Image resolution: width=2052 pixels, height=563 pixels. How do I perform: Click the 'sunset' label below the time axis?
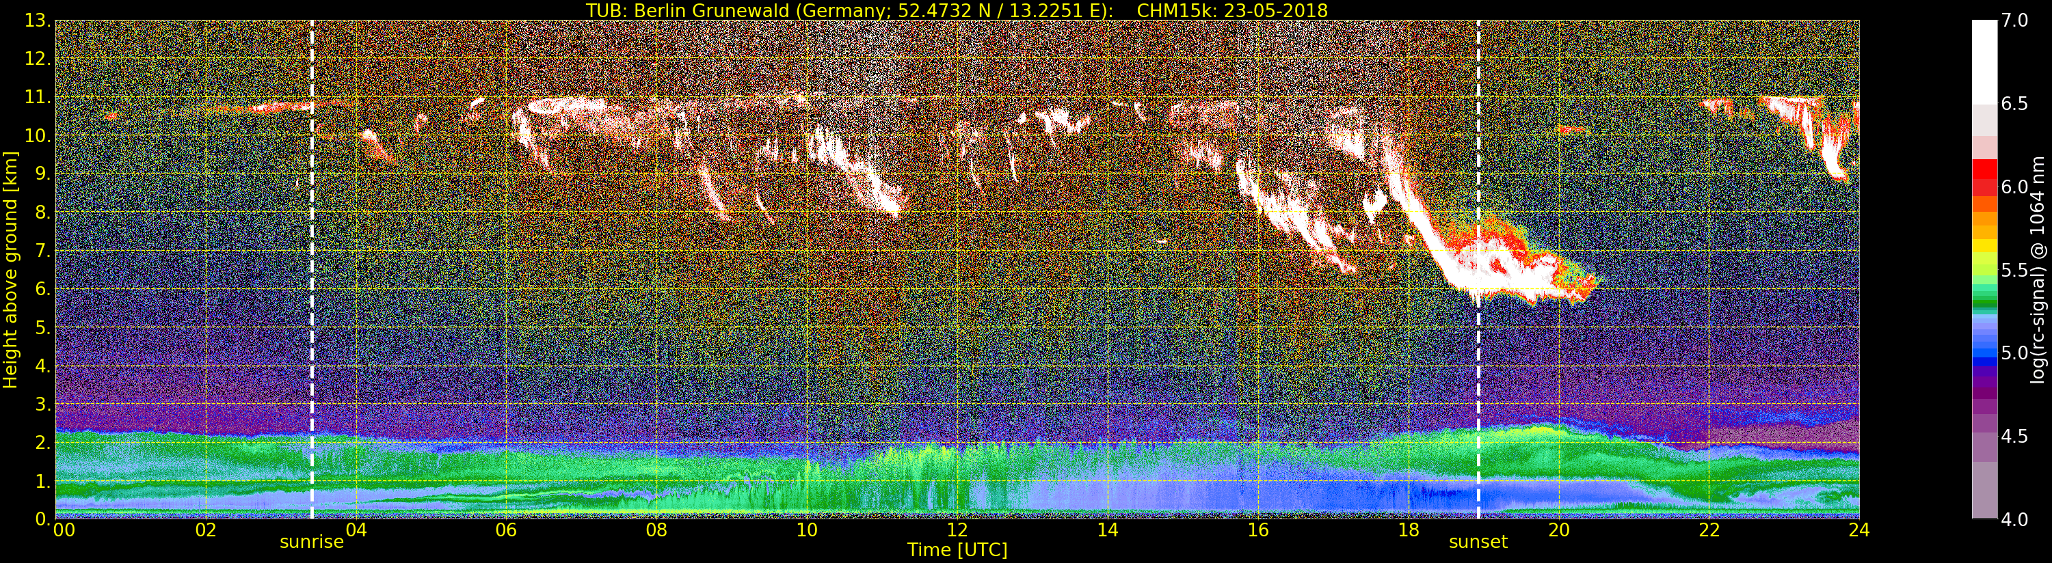(1478, 543)
